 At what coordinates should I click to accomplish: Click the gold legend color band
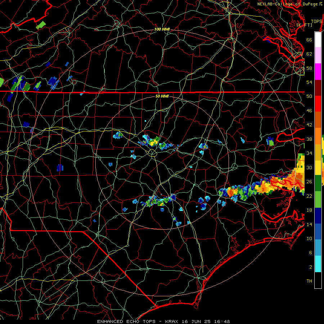(x=318, y=152)
